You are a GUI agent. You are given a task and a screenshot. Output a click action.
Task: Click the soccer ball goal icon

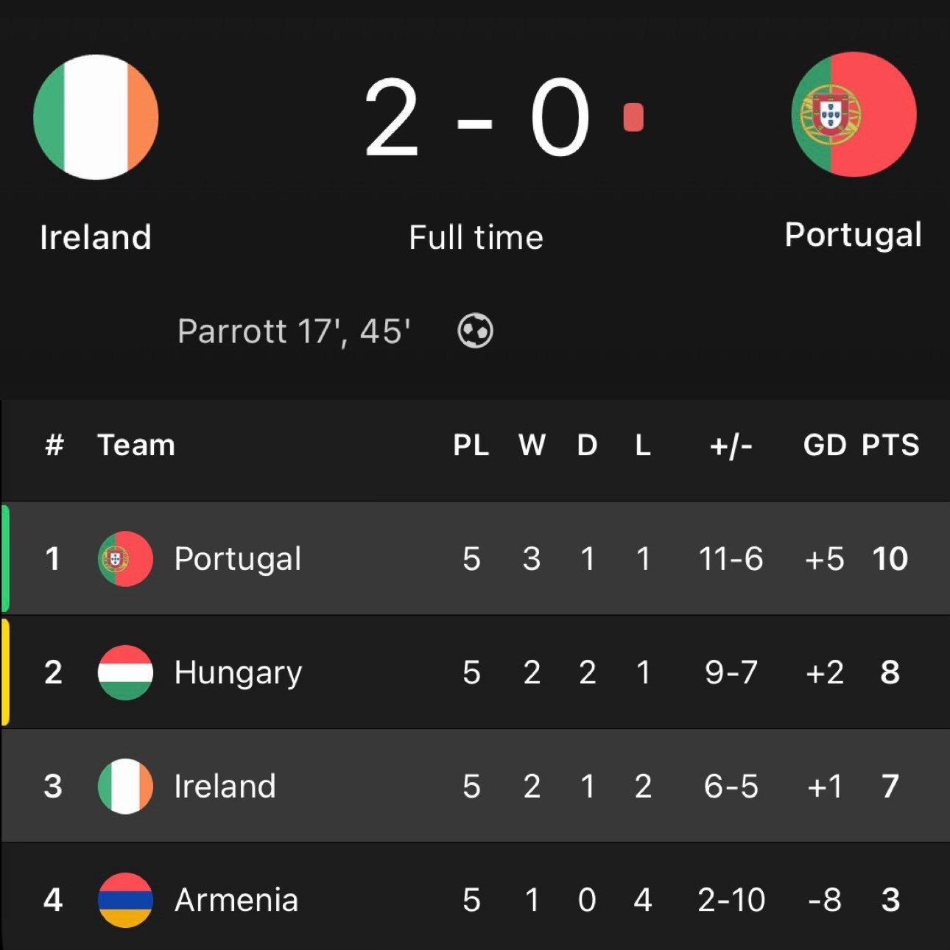click(475, 331)
